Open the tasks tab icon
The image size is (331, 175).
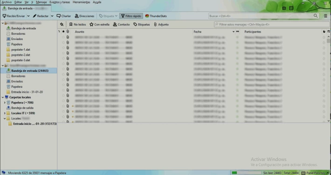(291, 8)
